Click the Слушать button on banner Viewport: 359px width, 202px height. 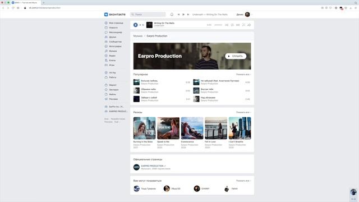(x=236, y=56)
